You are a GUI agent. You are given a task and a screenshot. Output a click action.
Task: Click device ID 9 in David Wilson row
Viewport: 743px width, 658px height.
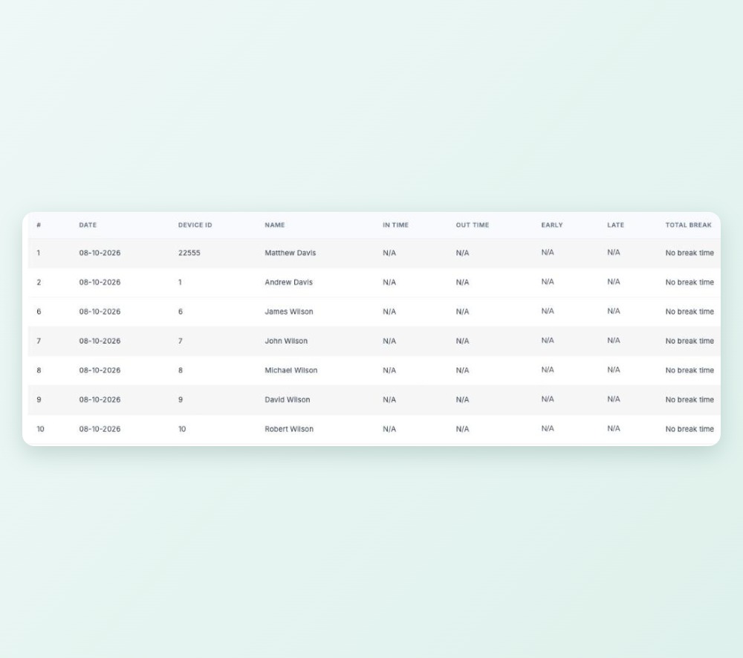pyautogui.click(x=180, y=400)
